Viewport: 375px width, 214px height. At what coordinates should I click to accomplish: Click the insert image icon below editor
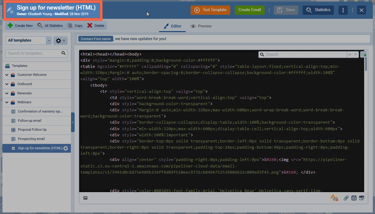click(85, 198)
